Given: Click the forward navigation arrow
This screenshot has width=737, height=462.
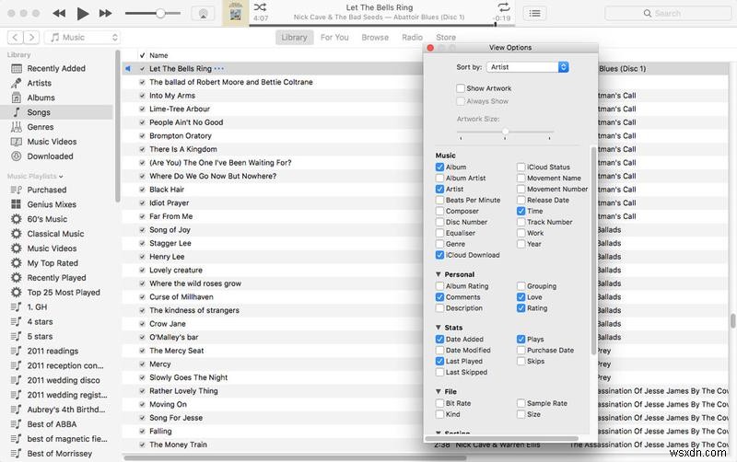Looking at the screenshot, I should click(31, 37).
